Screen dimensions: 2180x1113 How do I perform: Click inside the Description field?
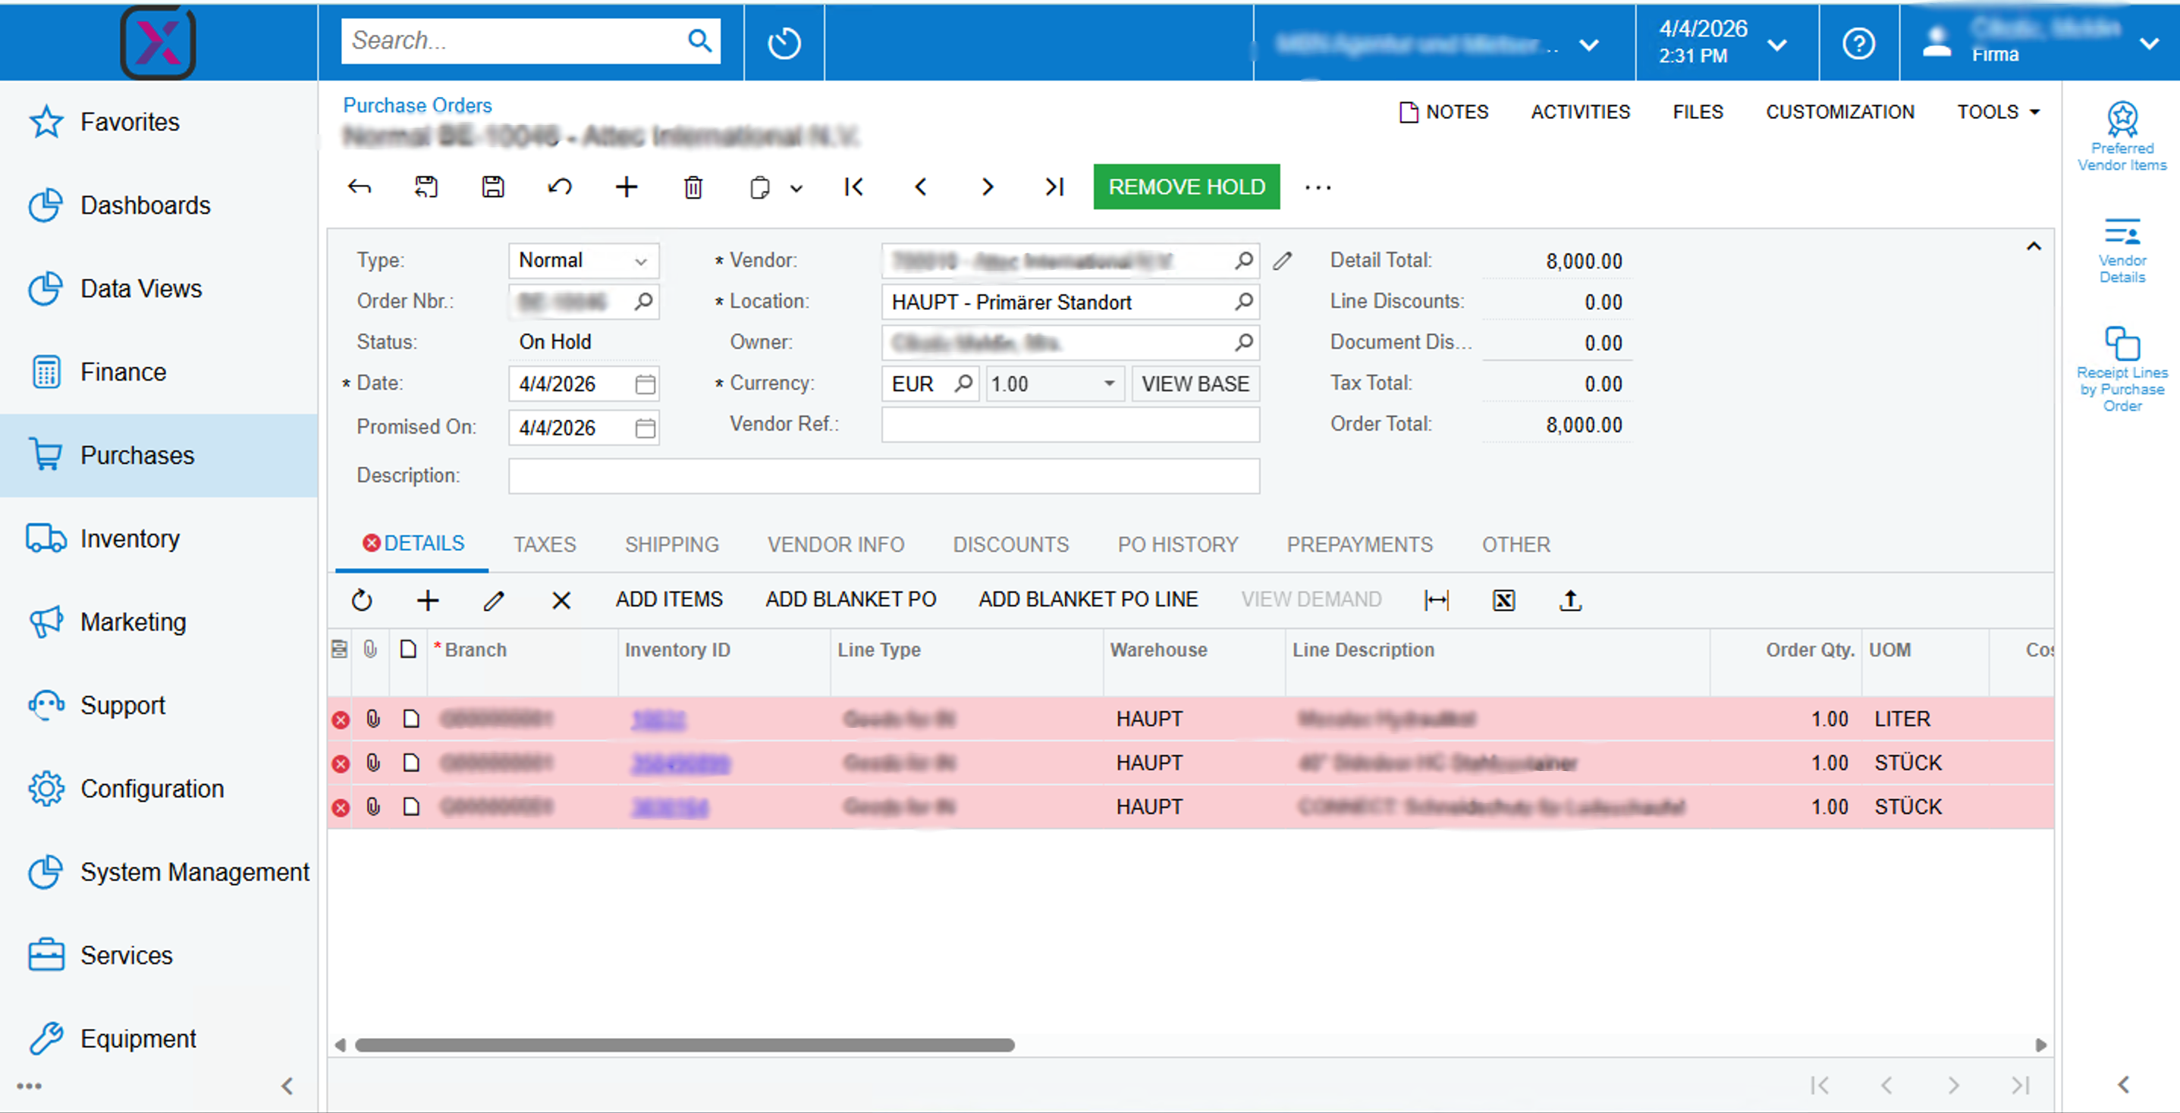pos(884,475)
